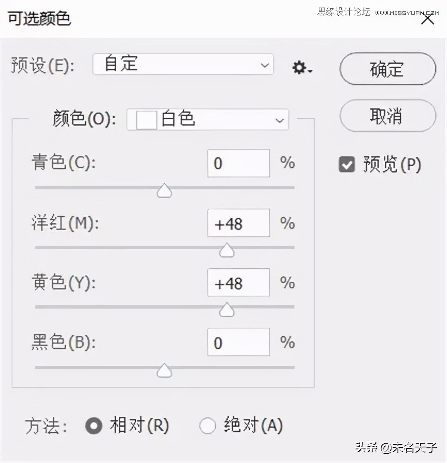
Task: Select the 相对(R) radio button
Action: [94, 425]
